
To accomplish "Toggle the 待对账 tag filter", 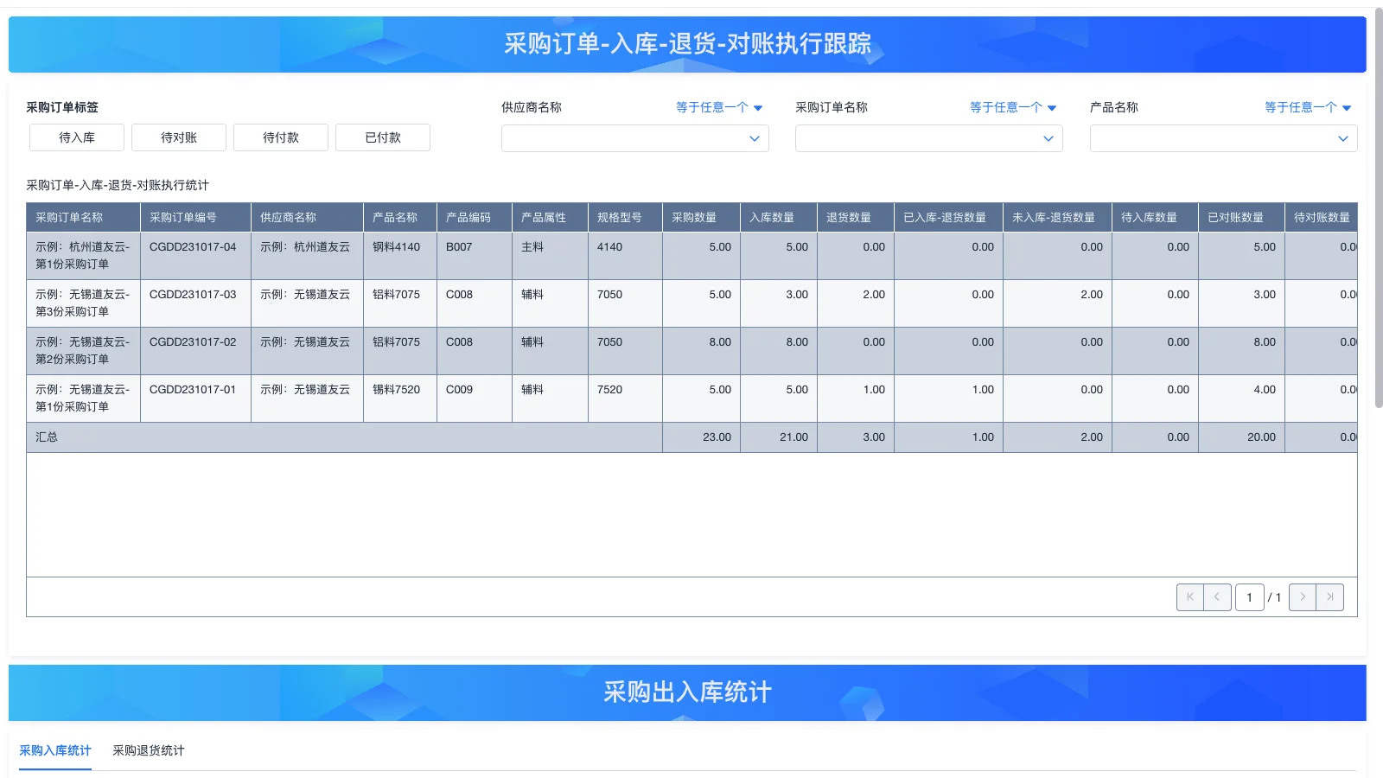I will tap(179, 137).
